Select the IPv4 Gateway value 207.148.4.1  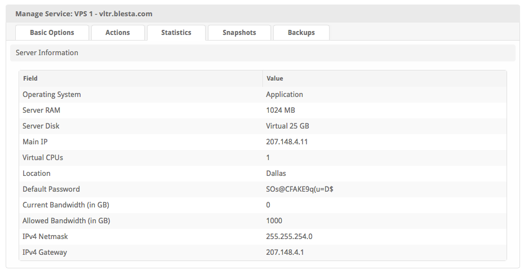[x=285, y=253]
